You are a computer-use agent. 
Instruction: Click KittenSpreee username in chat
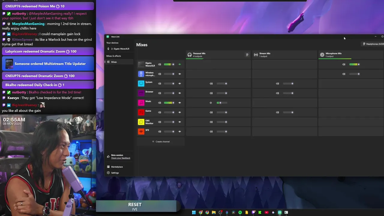click(x=22, y=40)
